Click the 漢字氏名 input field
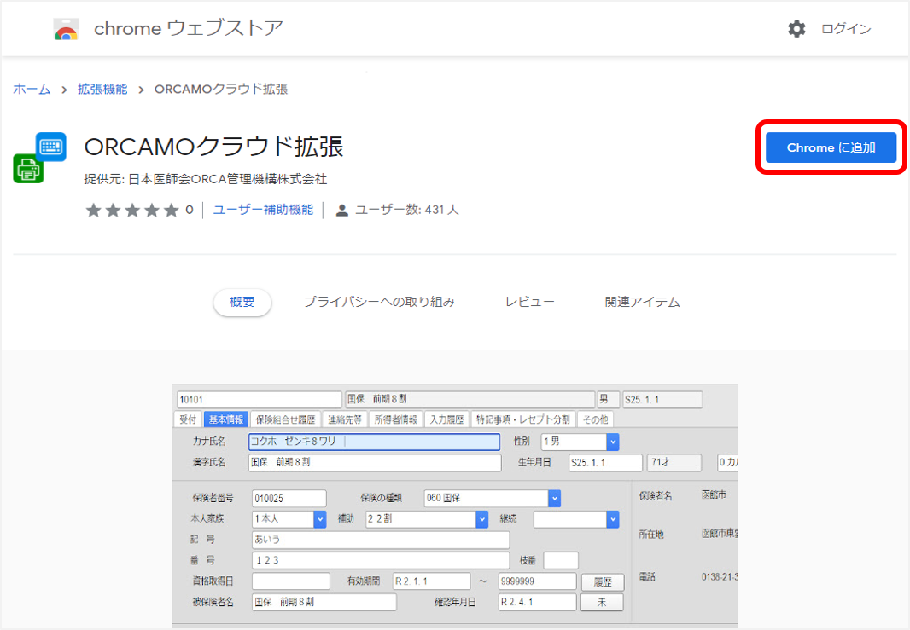This screenshot has width=910, height=630. (x=375, y=463)
